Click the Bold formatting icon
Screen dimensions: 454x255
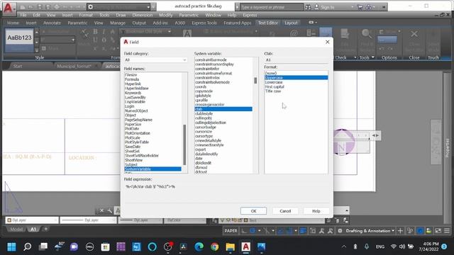95,32
